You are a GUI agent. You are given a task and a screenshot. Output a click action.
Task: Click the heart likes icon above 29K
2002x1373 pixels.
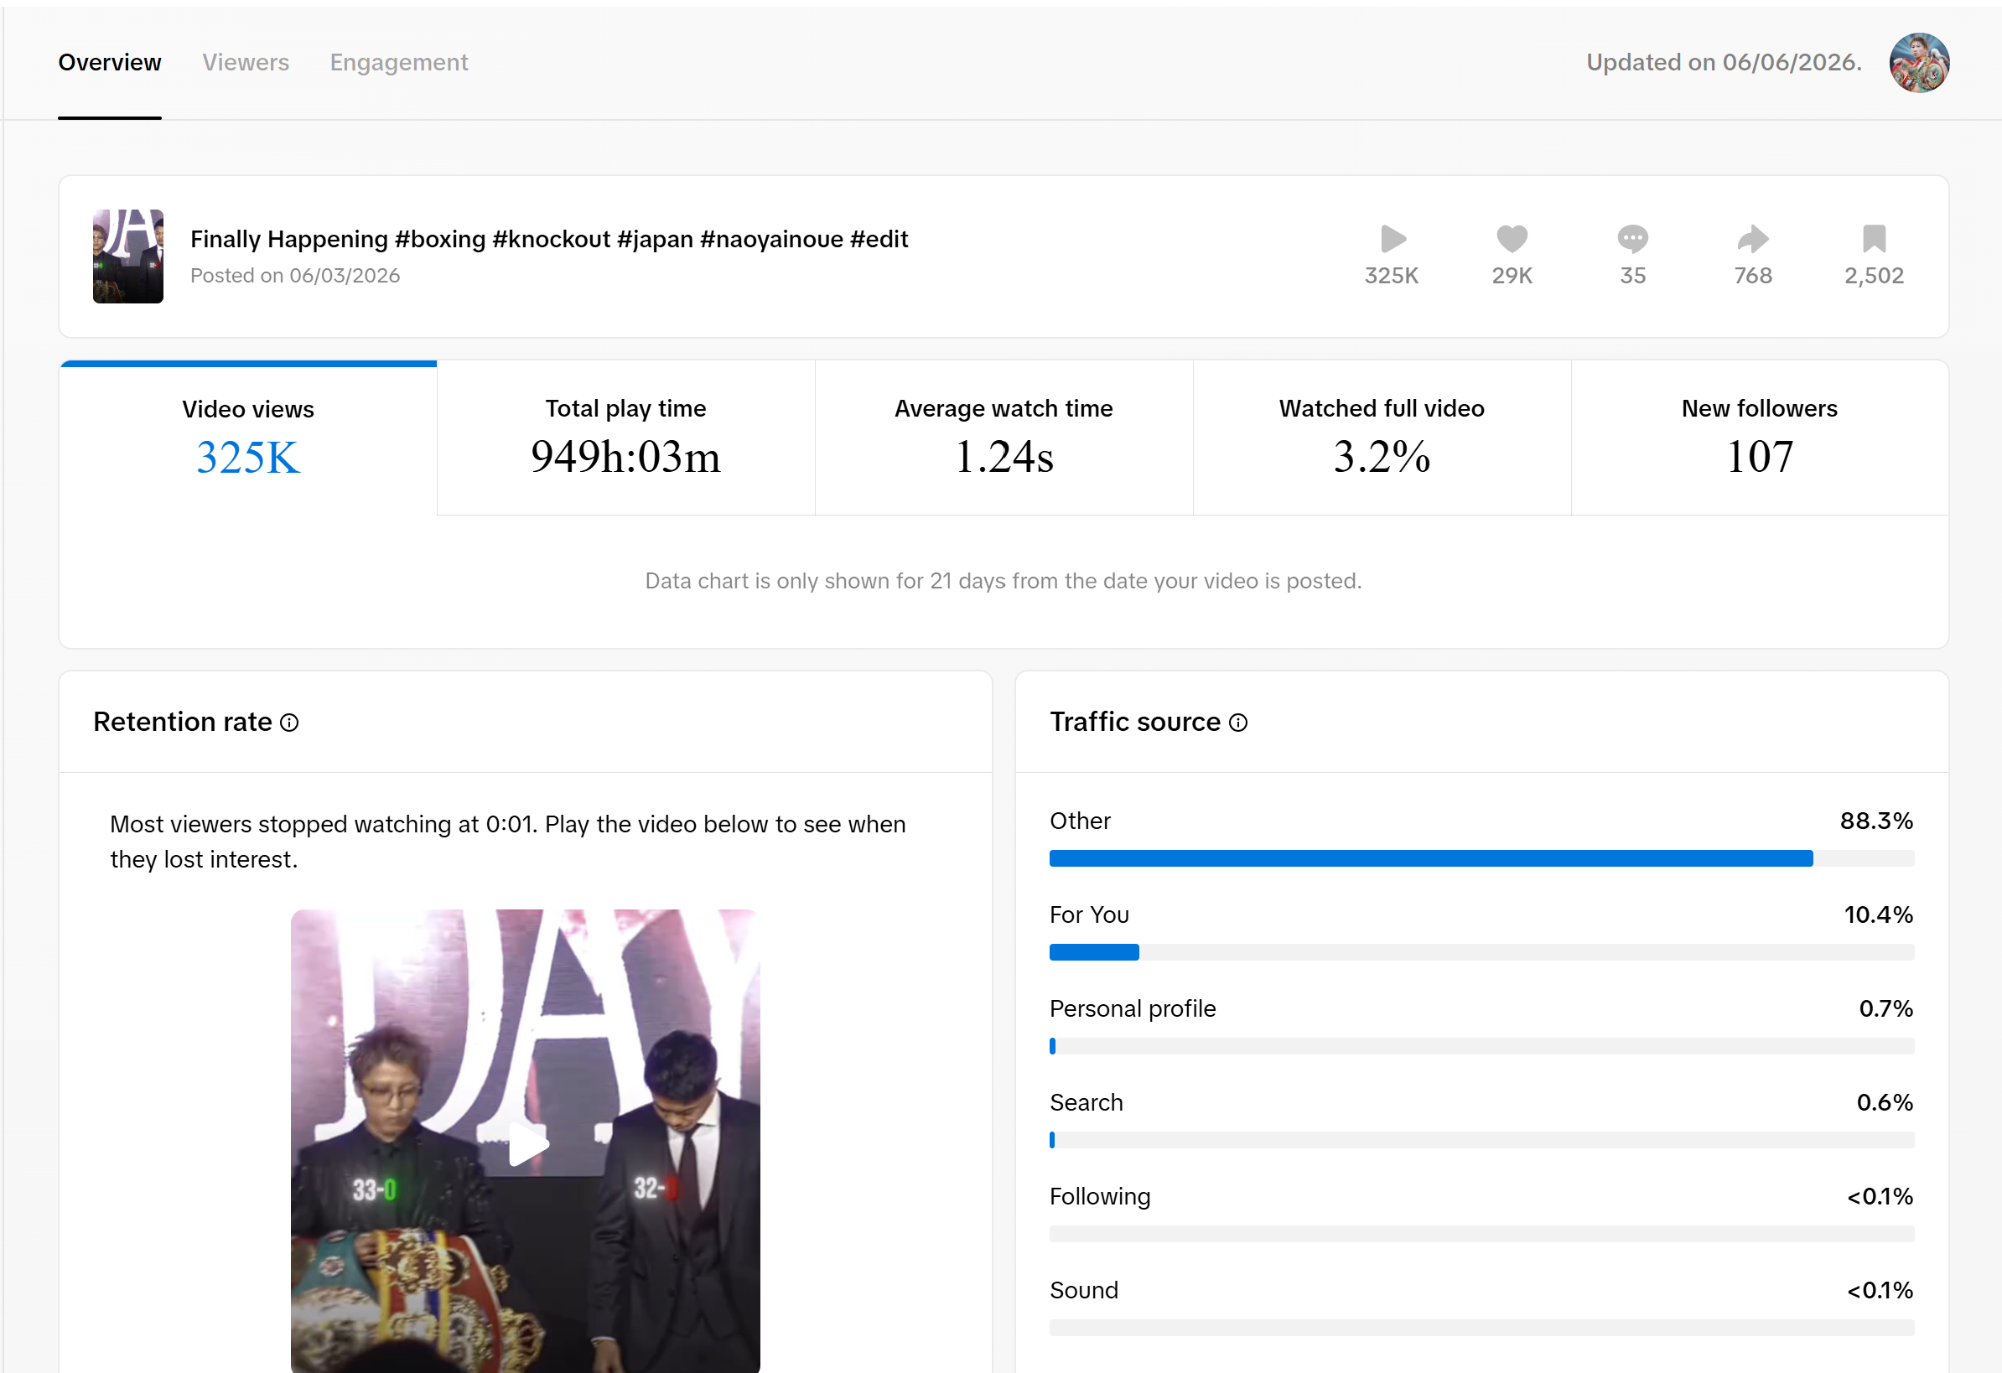tap(1512, 239)
